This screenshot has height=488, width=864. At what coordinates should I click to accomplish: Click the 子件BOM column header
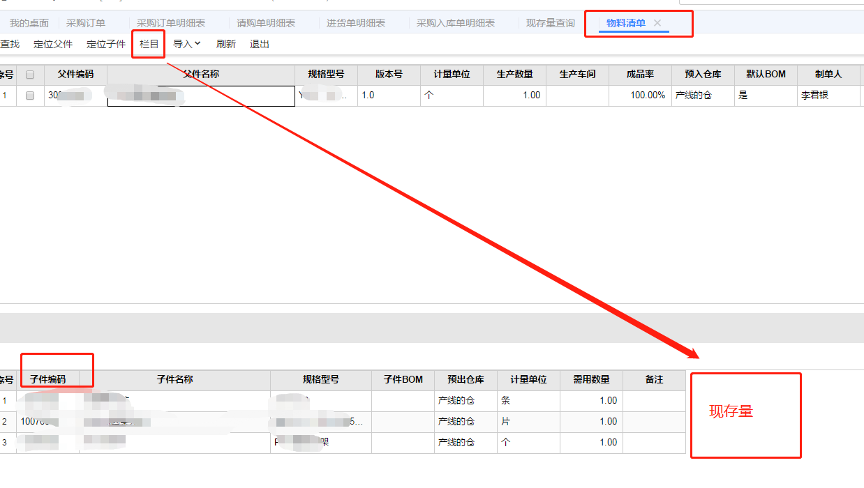[x=403, y=380]
